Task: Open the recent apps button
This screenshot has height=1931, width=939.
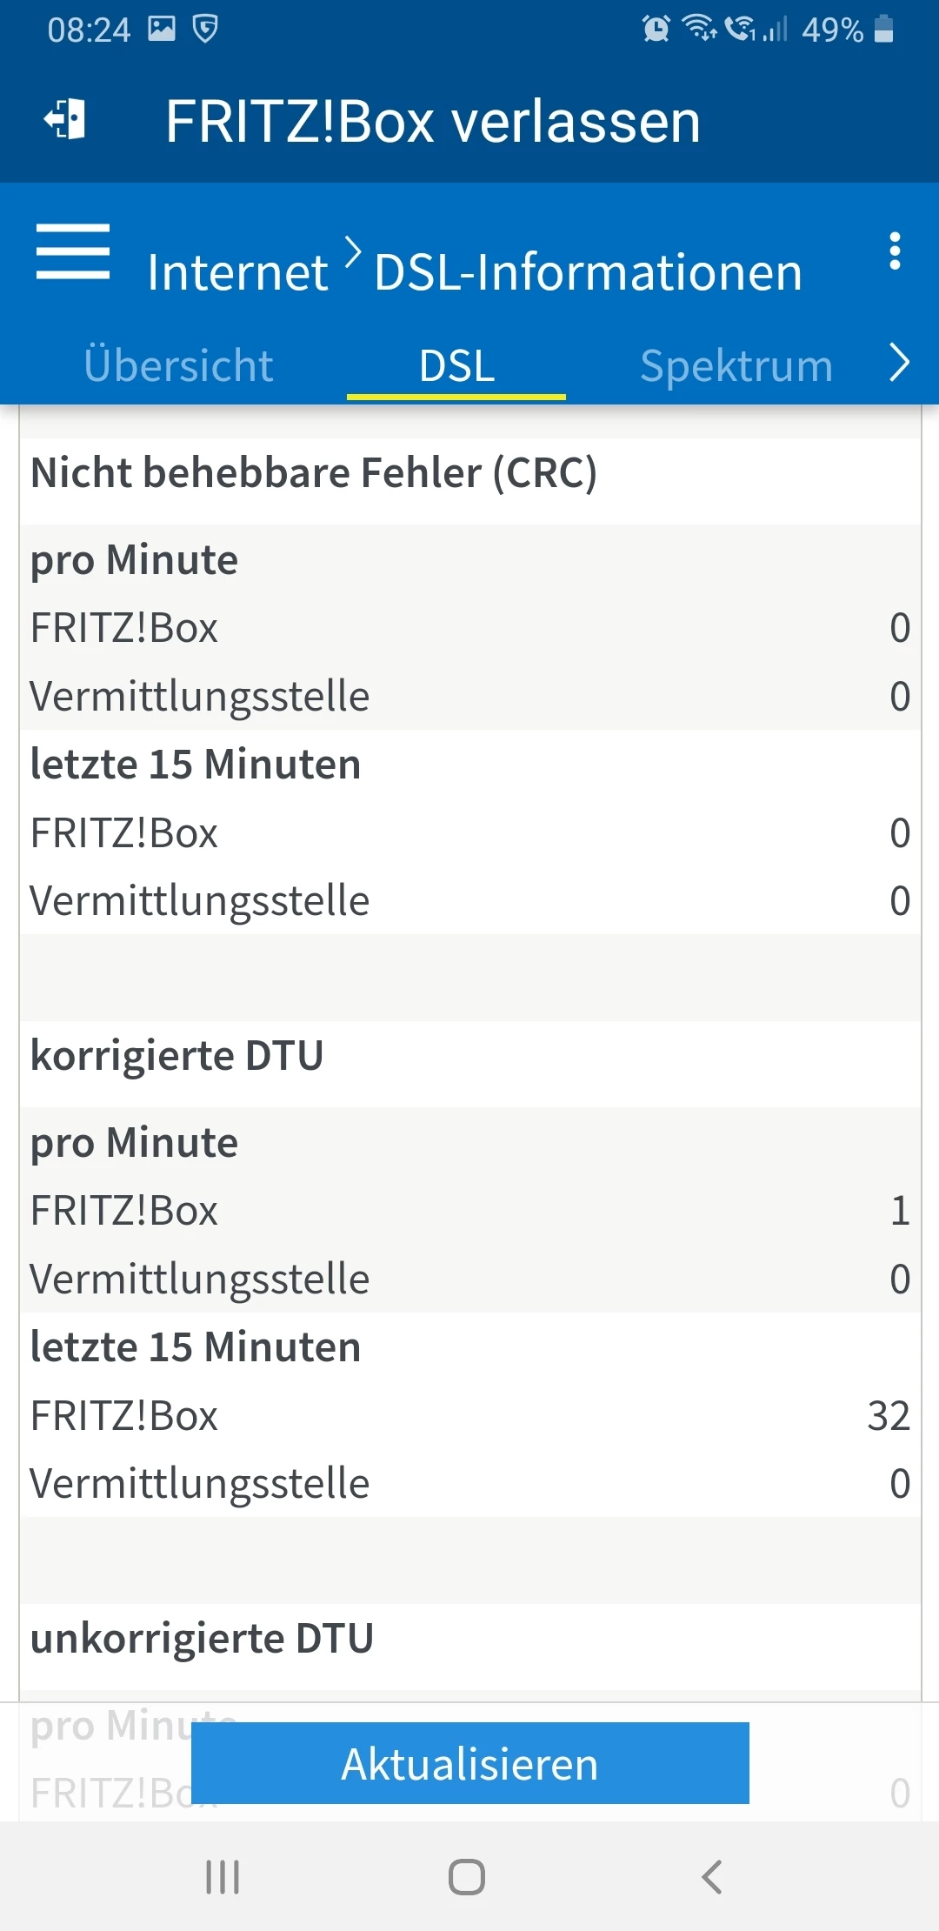Action: [x=223, y=1876]
